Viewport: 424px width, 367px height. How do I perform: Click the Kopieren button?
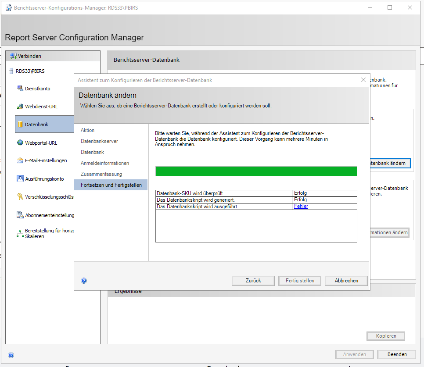(386, 336)
